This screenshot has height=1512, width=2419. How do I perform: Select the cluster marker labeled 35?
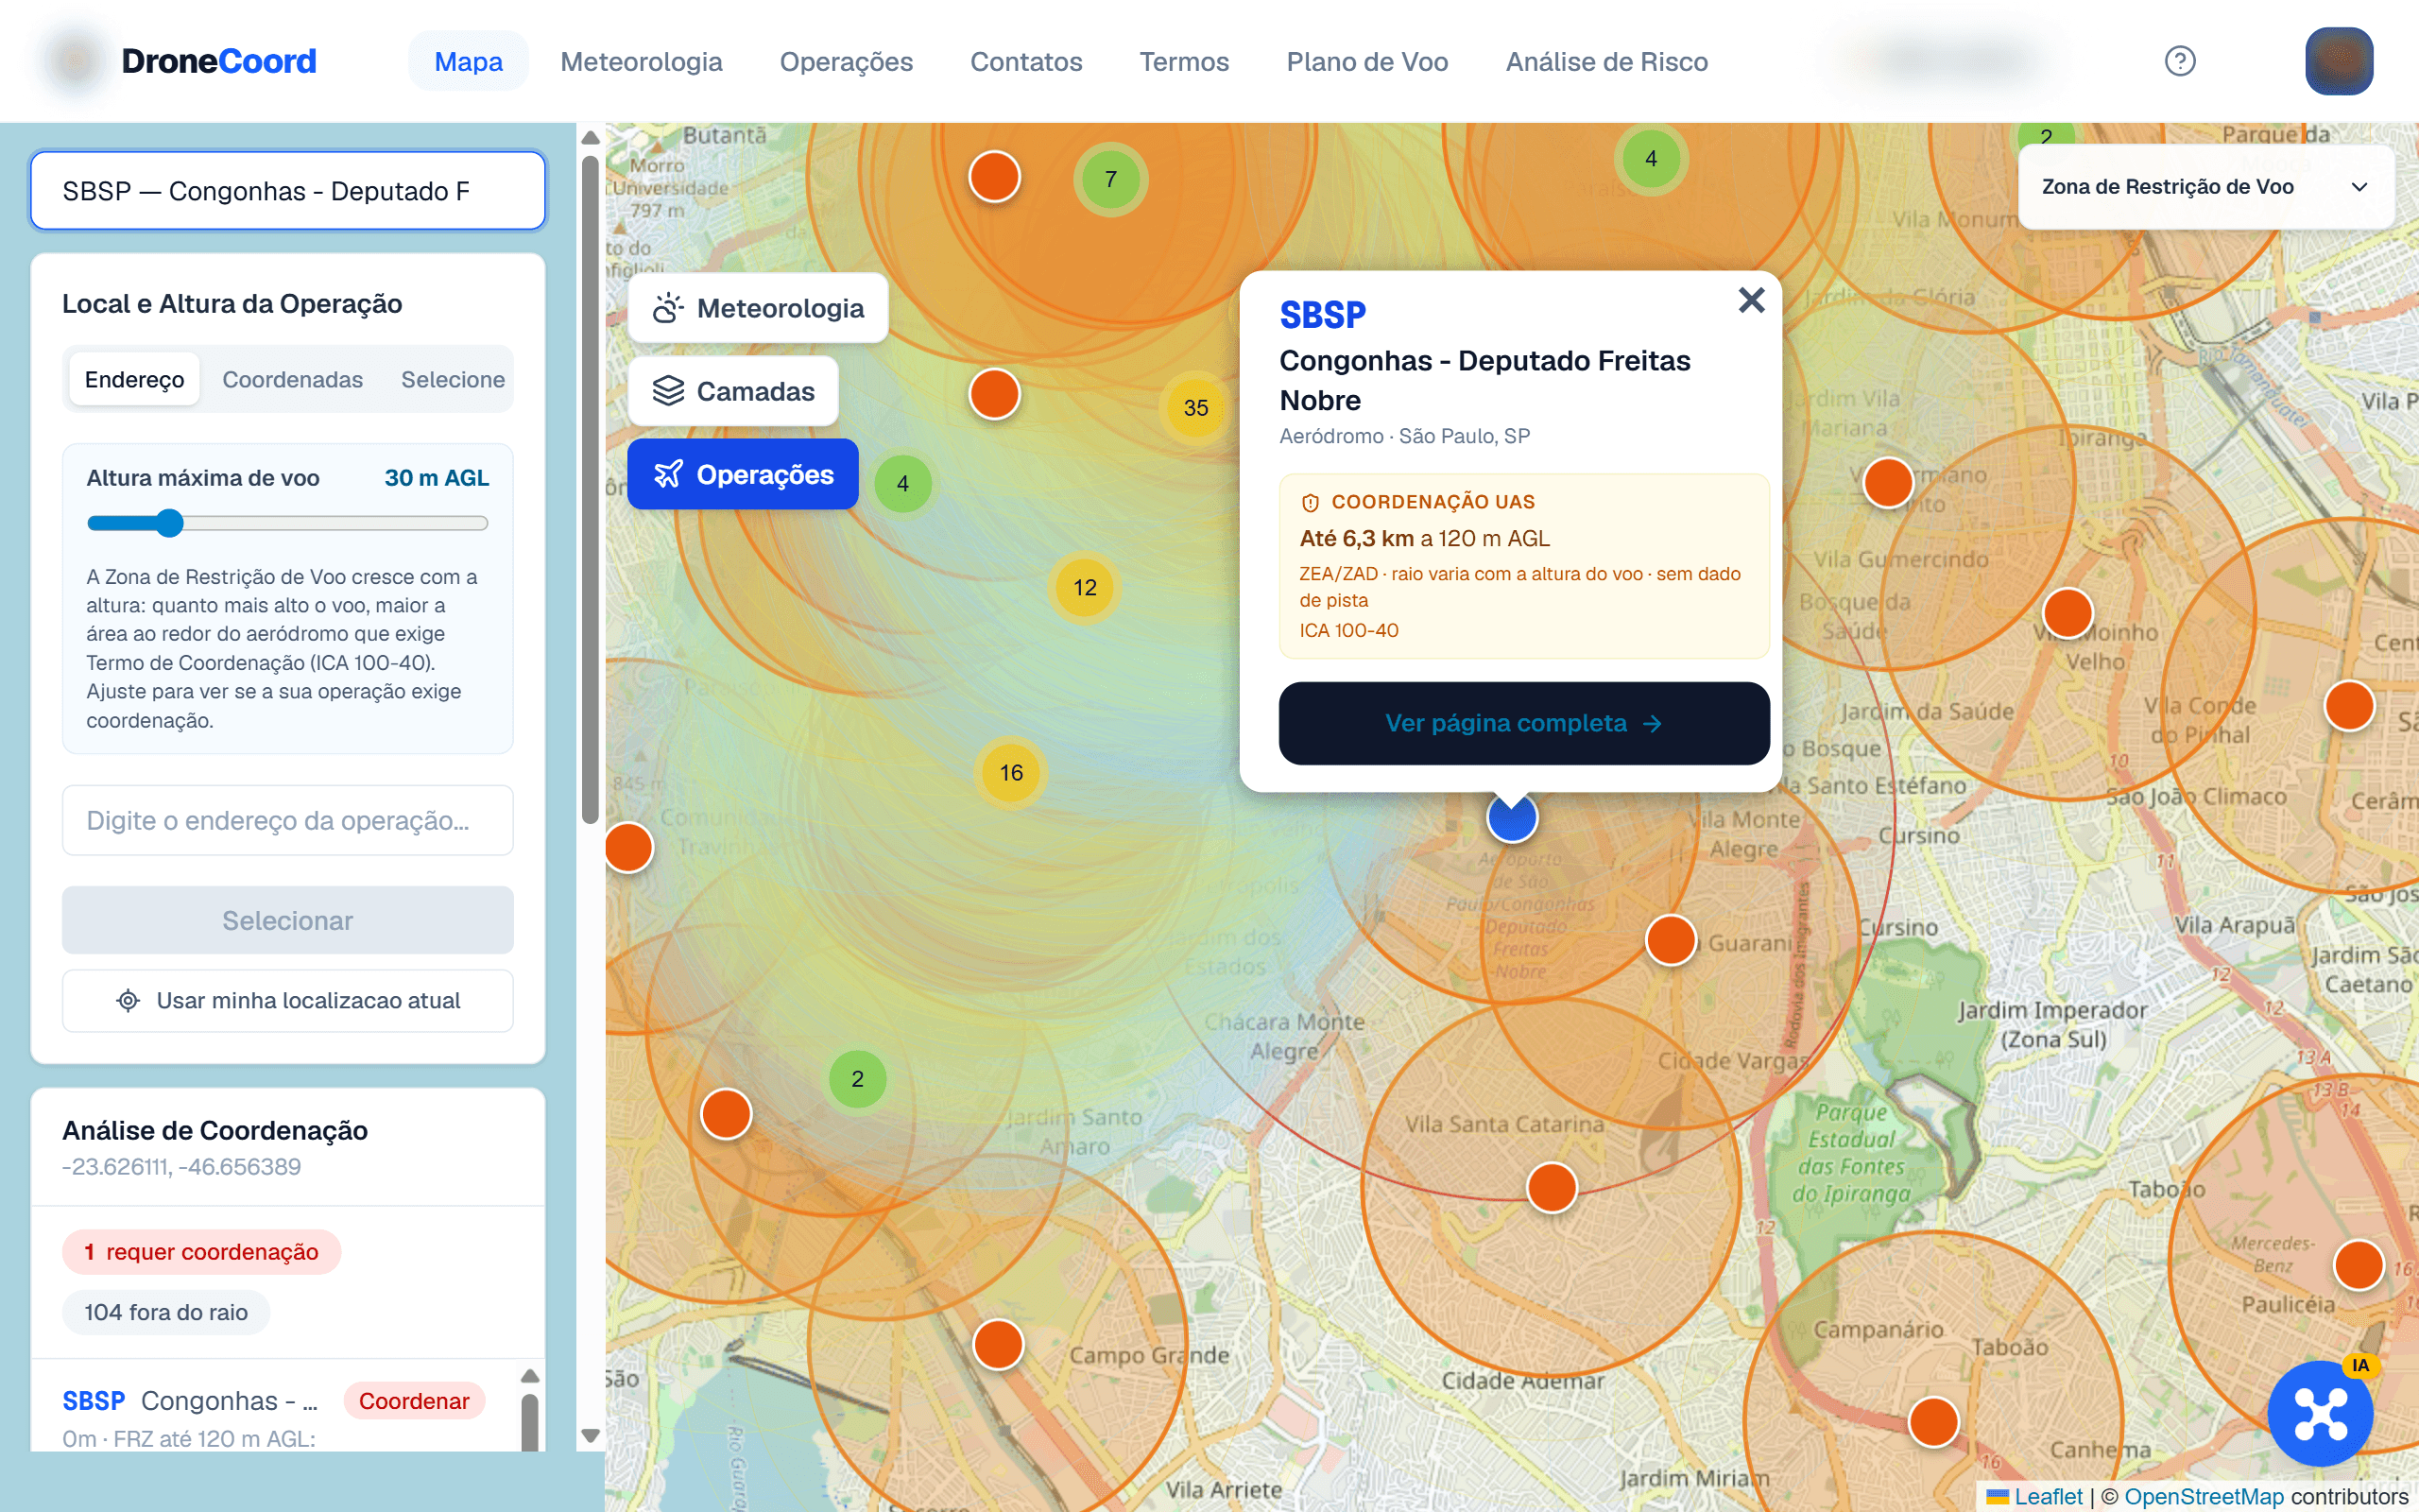click(x=1195, y=408)
